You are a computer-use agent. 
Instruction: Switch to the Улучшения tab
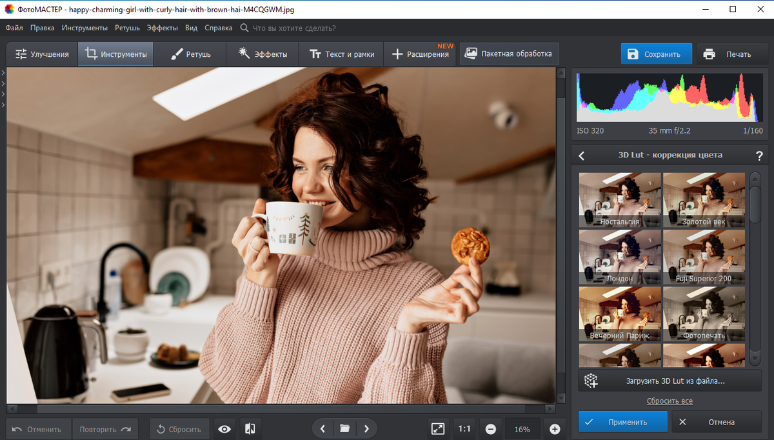pyautogui.click(x=42, y=54)
